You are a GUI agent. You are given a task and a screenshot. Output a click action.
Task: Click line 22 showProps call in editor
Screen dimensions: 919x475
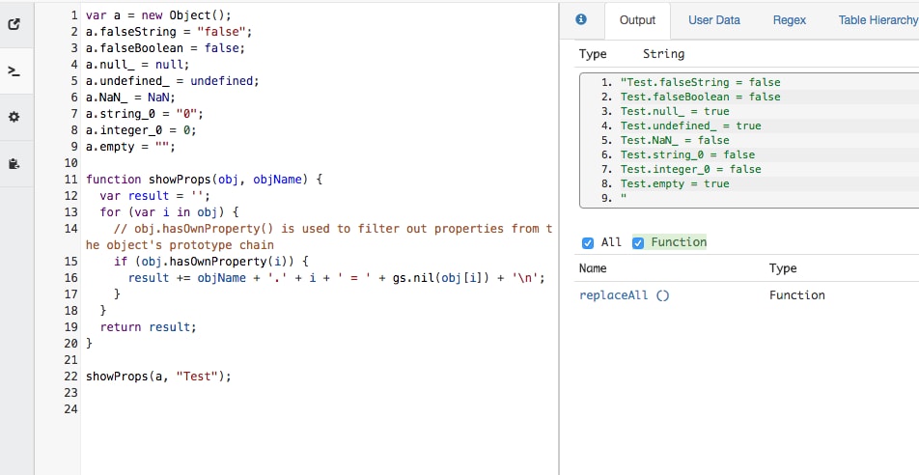click(158, 377)
